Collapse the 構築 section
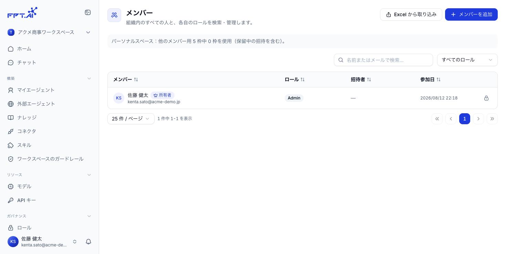Viewport: 506px width, 254px height. pos(89,78)
